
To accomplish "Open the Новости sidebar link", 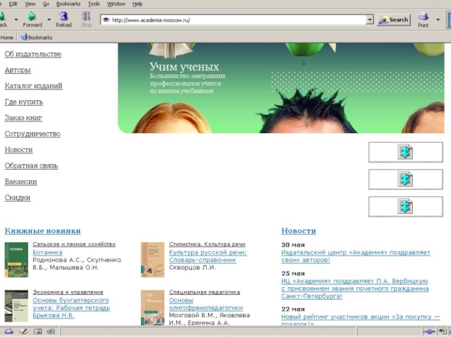I will tap(19, 150).
